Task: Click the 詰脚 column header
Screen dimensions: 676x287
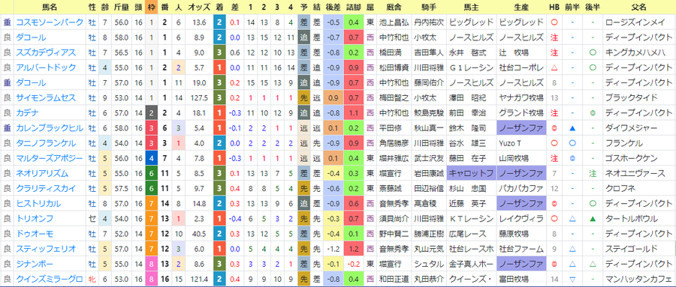Action: click(x=354, y=7)
